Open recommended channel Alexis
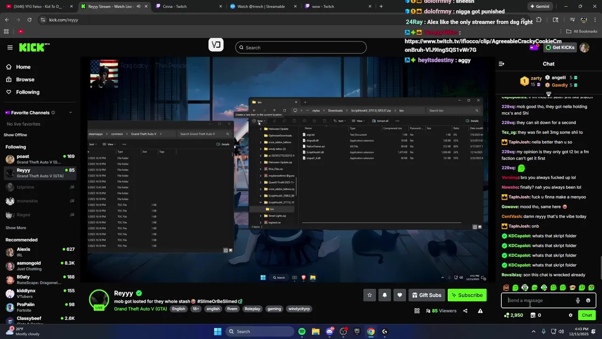 (x=40, y=252)
